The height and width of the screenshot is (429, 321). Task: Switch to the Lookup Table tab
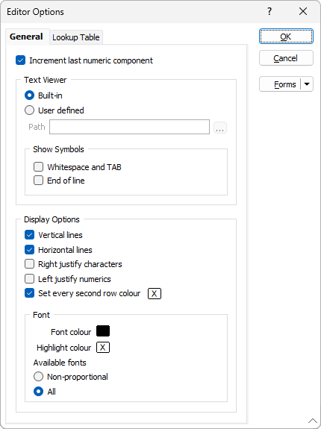click(x=76, y=37)
